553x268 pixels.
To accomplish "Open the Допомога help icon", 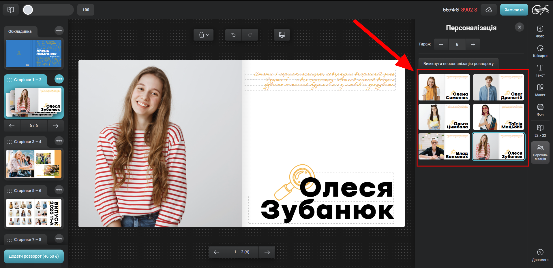I will click(x=540, y=255).
